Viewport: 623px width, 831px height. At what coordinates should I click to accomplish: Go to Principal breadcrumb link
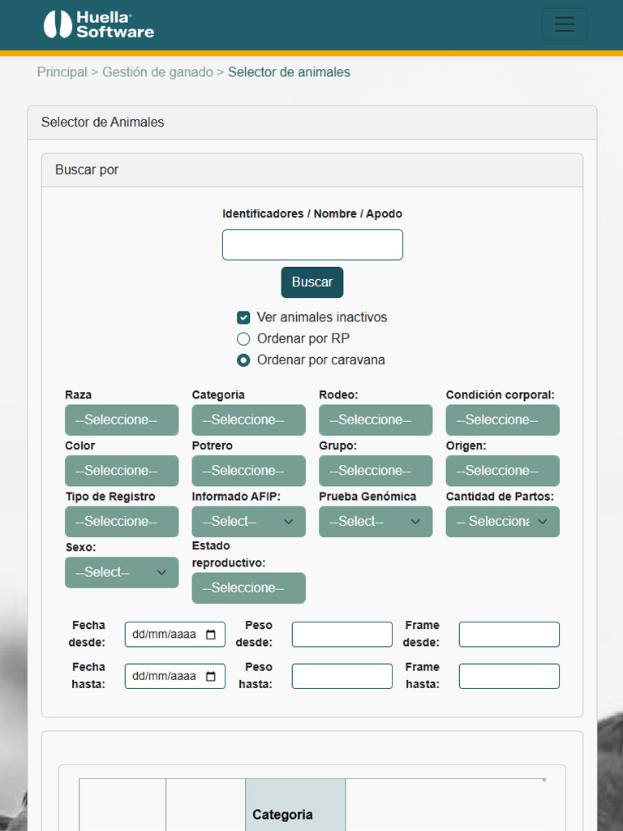pyautogui.click(x=62, y=72)
